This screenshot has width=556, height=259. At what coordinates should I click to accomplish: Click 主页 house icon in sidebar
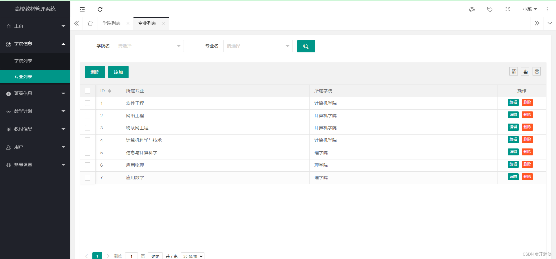tap(8, 26)
